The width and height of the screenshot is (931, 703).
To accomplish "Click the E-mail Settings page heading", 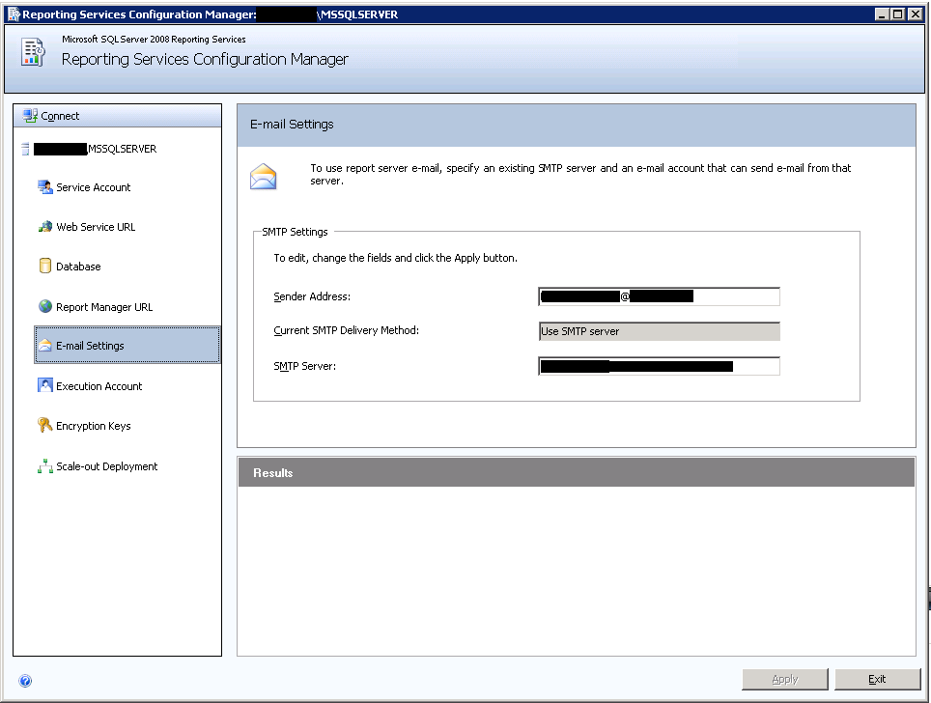I will pos(292,125).
